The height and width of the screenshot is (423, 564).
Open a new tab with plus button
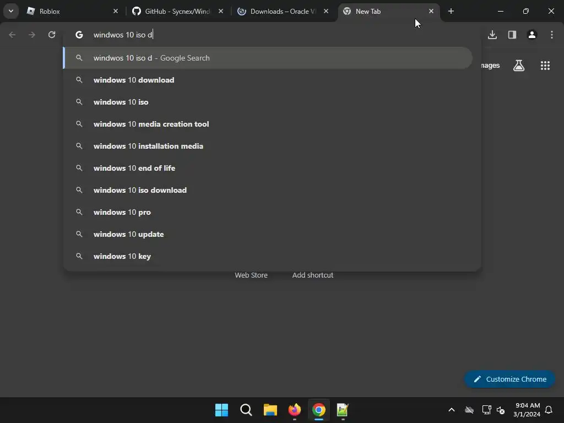[451, 11]
